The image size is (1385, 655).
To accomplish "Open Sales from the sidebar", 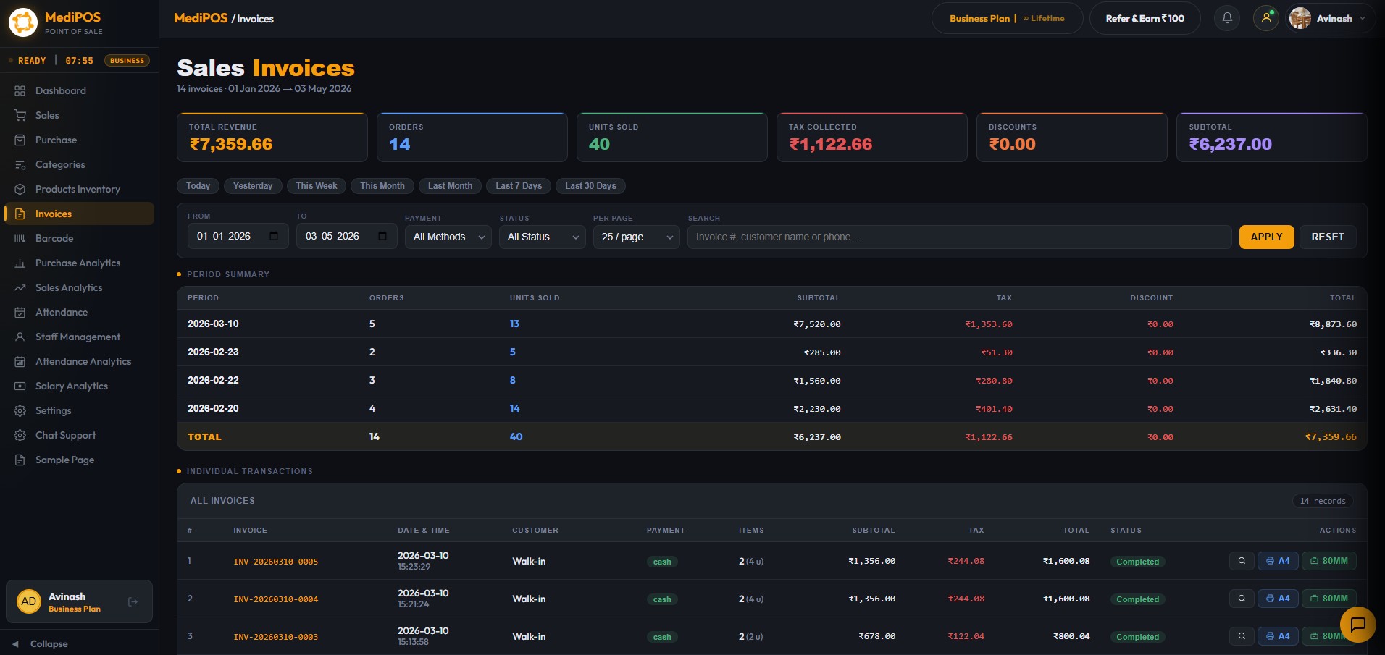I will click(x=80, y=115).
